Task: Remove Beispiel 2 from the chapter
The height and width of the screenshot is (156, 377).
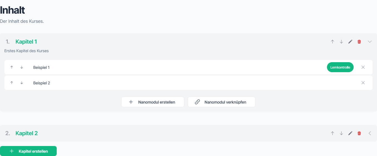Action: (363, 83)
